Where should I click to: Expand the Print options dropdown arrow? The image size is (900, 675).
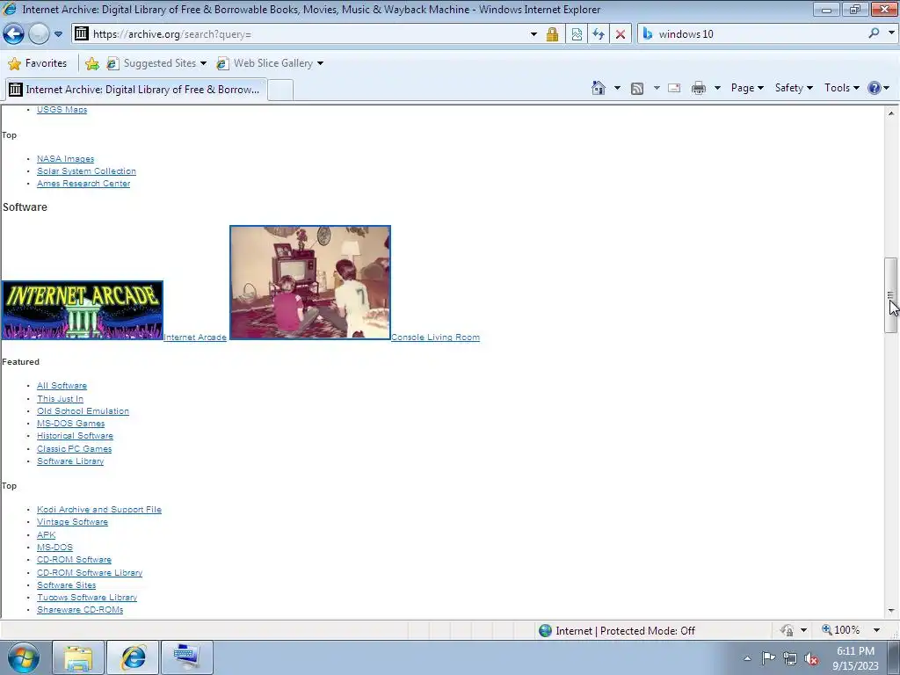[x=717, y=88]
